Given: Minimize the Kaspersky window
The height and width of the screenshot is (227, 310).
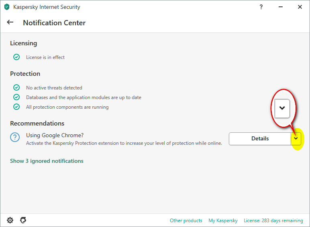Looking at the screenshot, I should coord(281,7).
